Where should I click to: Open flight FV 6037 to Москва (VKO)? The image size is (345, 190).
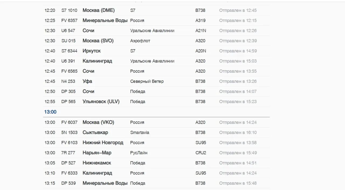pyautogui.click(x=156, y=122)
